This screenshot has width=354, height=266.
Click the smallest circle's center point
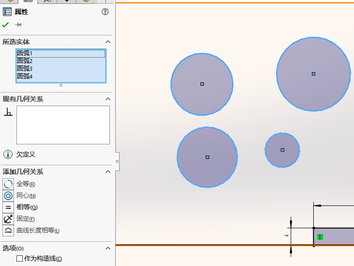[x=282, y=150]
